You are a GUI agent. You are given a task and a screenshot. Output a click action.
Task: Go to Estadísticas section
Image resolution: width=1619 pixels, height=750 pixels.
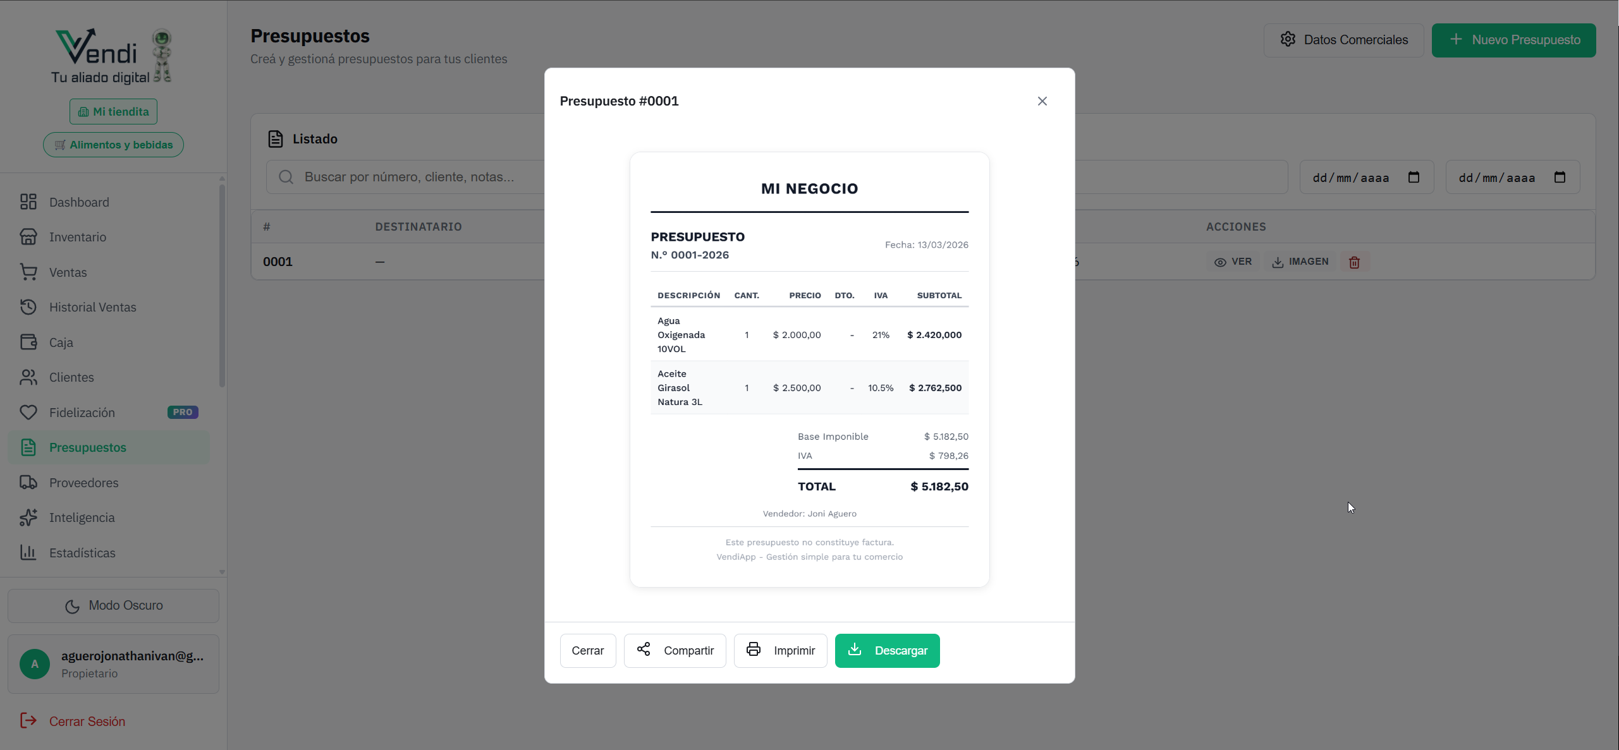[x=82, y=553]
